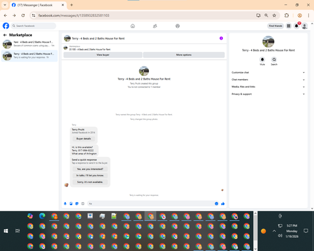Open the browser zoom magnifier icon
Screen dimensions: 314x251
266,15
